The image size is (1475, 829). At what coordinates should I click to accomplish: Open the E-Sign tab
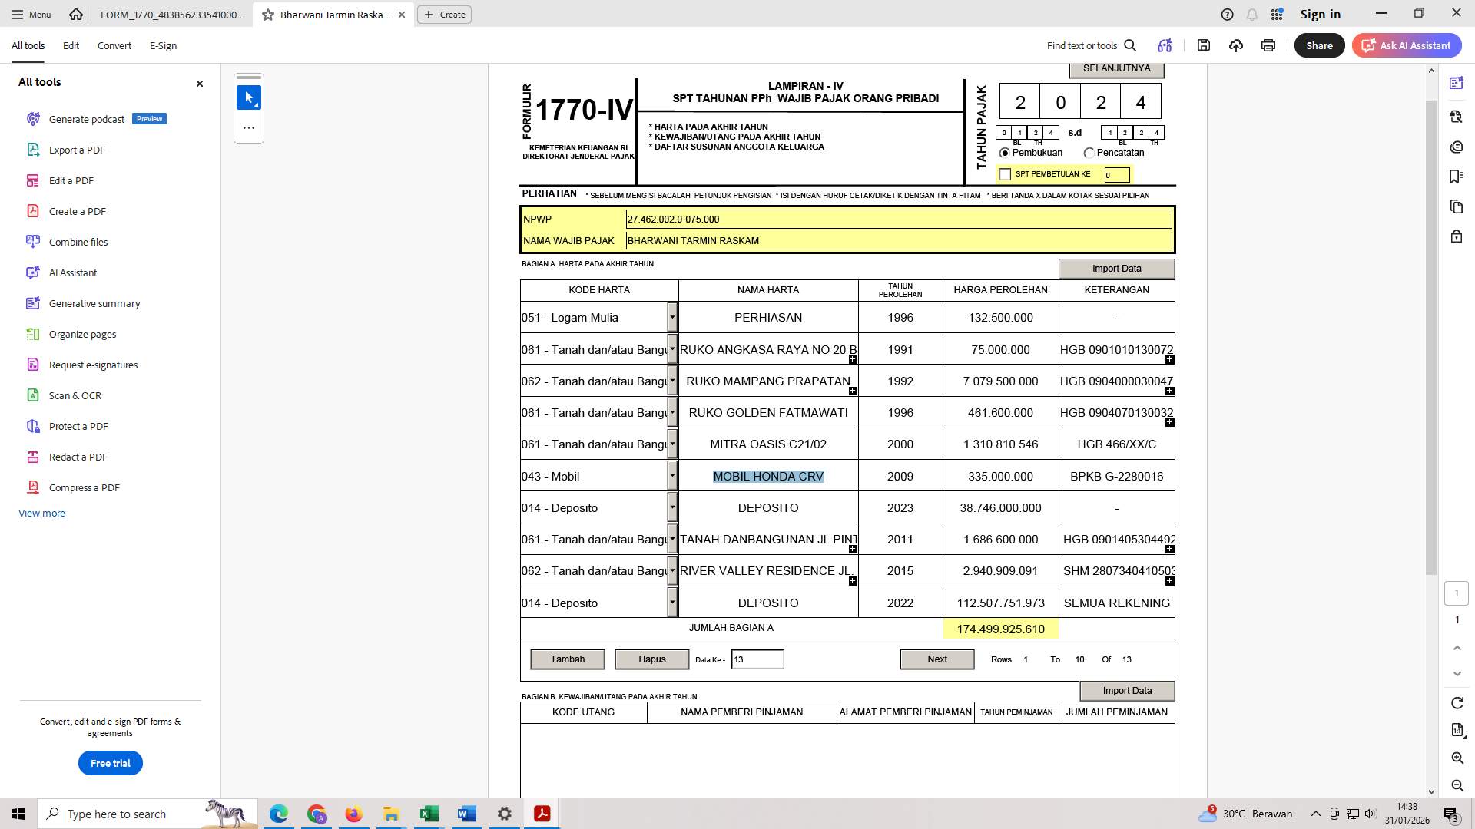click(163, 45)
